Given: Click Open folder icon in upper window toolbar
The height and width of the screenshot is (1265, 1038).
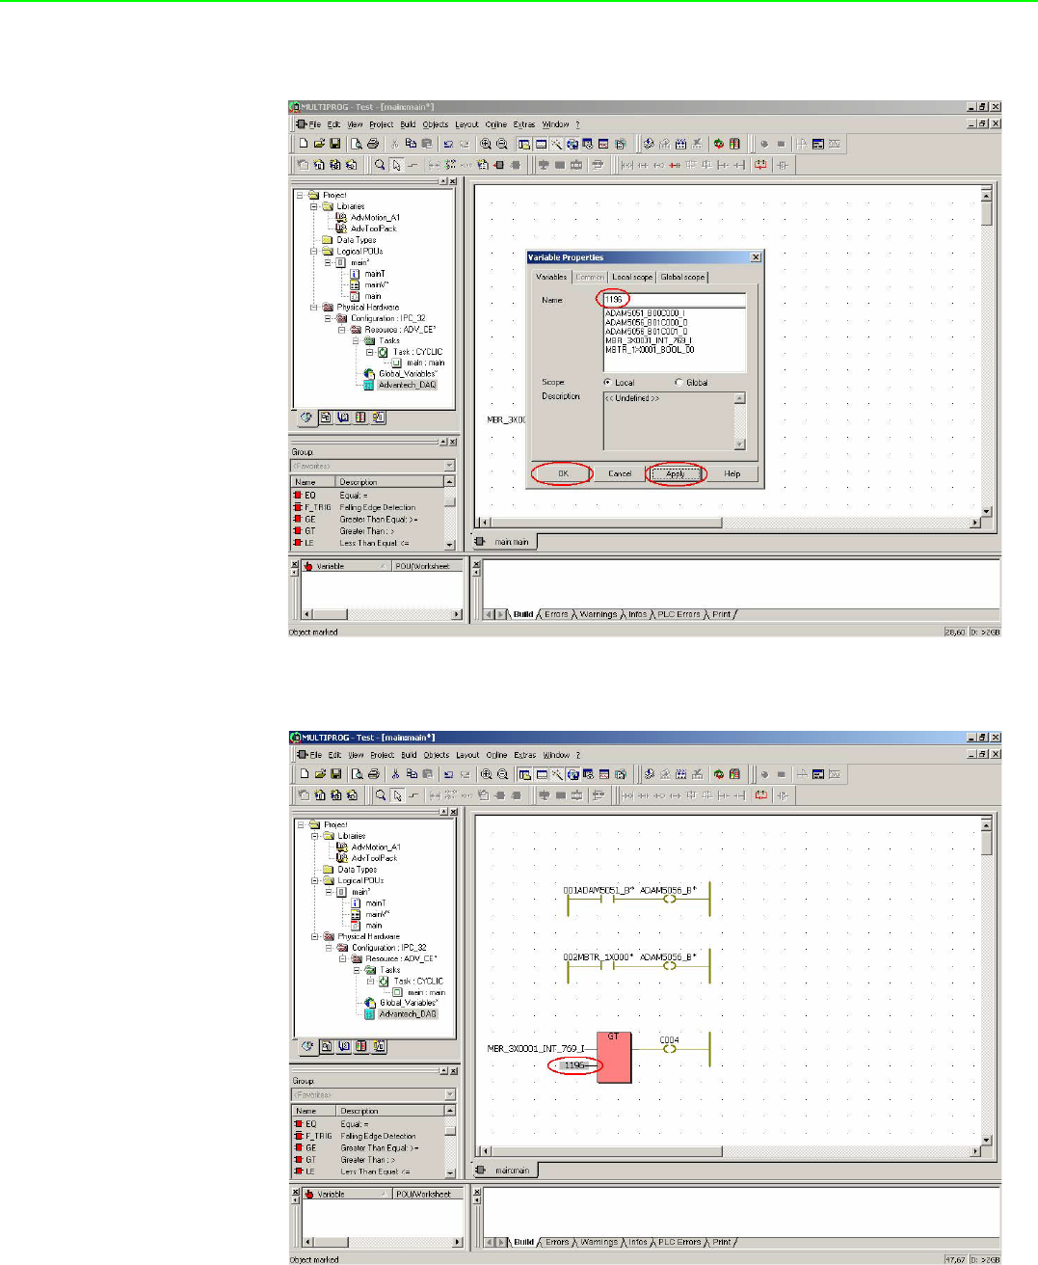Looking at the screenshot, I should [x=319, y=145].
